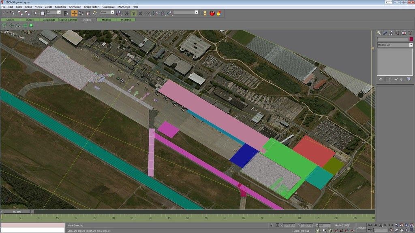The height and width of the screenshot is (233, 415).
Task: Open the Utilities panel hammer icon
Action: point(410,33)
